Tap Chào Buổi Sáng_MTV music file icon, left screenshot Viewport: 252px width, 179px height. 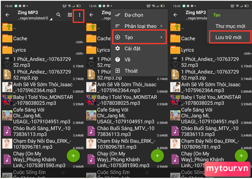pos(7,131)
